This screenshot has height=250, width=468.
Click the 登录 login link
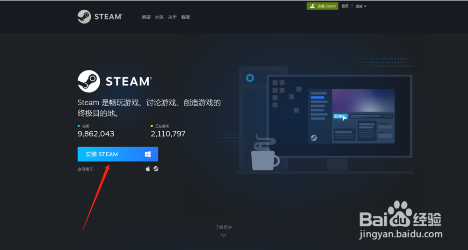(x=345, y=6)
